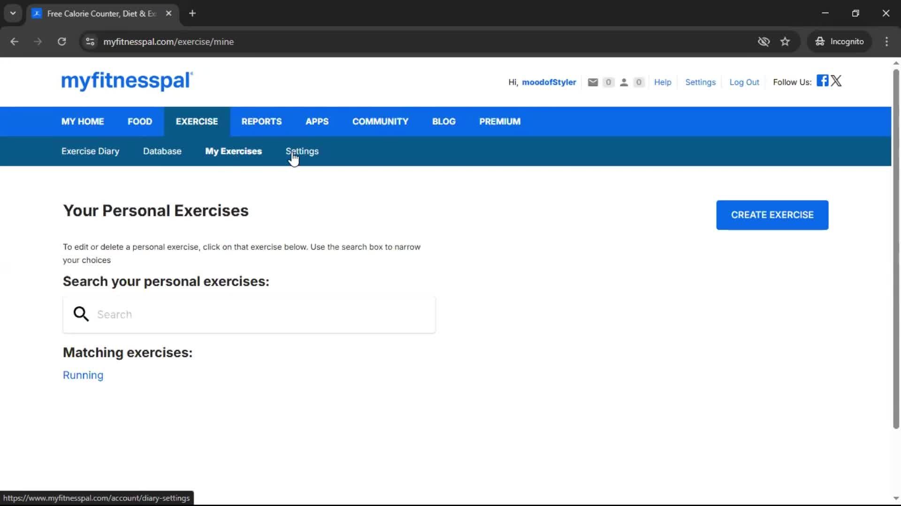Open the Chrome three-dot menu

click(x=886, y=42)
